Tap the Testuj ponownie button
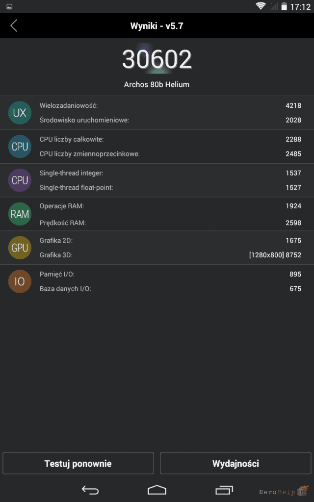314x502 pixels. click(x=78, y=463)
